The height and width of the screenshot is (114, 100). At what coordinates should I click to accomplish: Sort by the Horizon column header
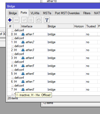(80, 26)
